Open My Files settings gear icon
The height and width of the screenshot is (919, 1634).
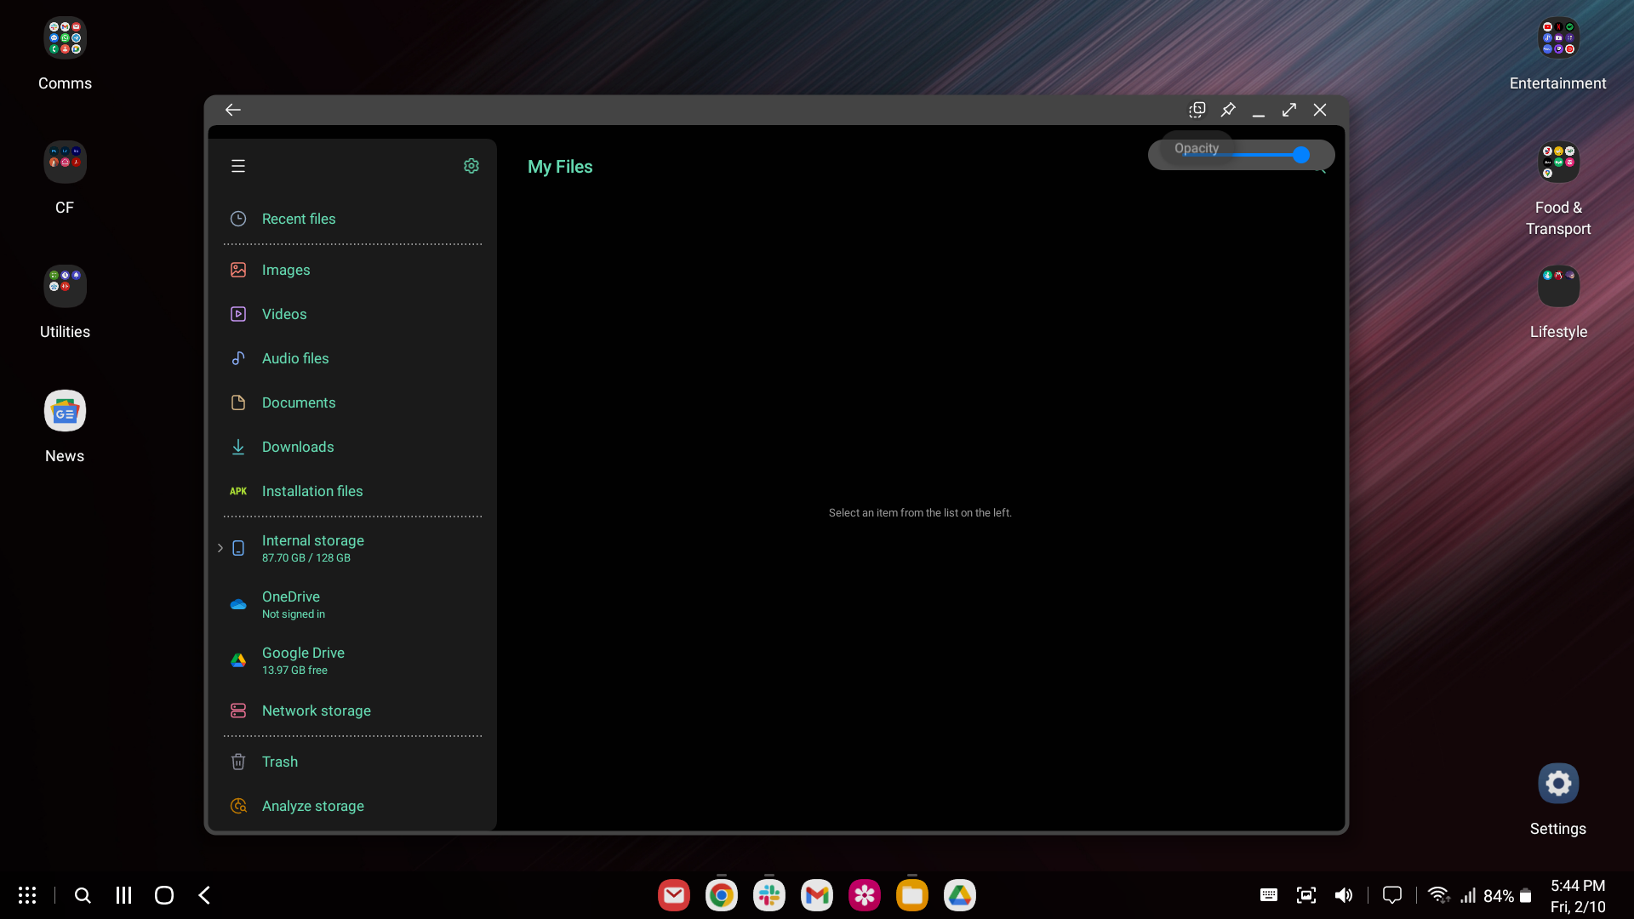coord(471,166)
